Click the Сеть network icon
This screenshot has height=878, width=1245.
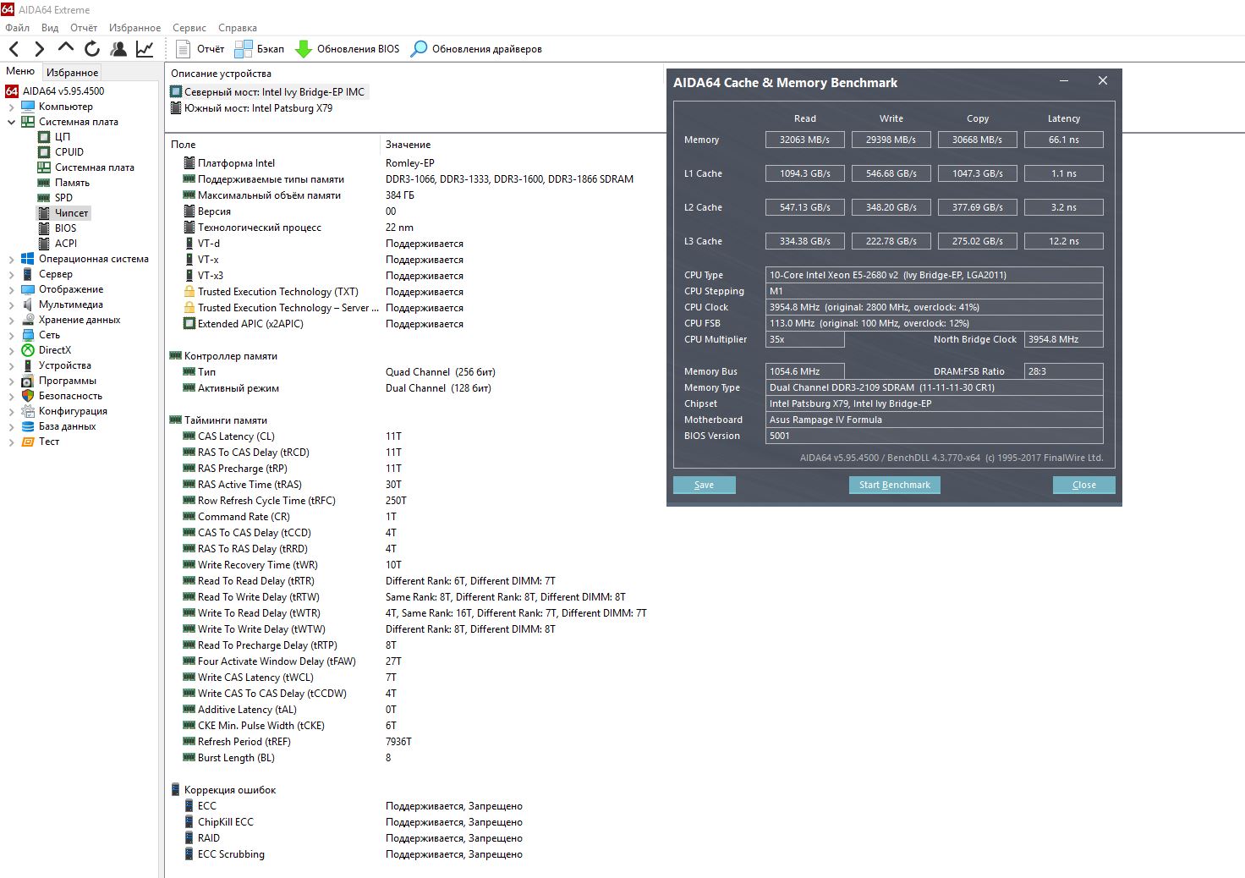coord(28,335)
